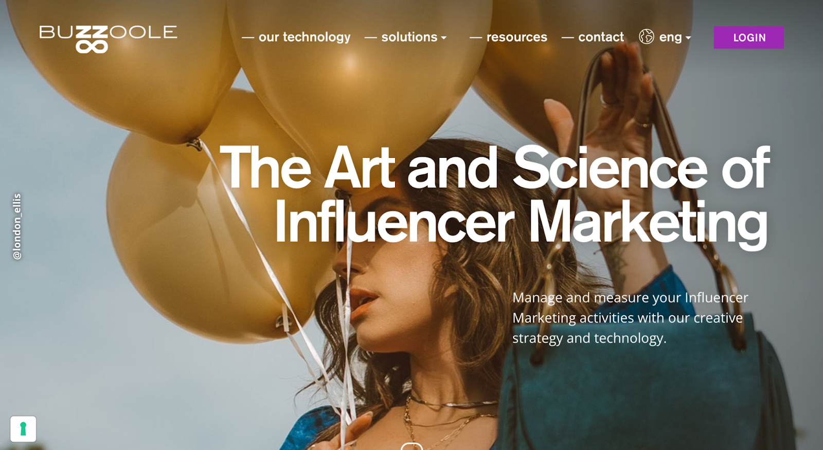
Task: Open the solutions menu item
Action: click(x=409, y=37)
